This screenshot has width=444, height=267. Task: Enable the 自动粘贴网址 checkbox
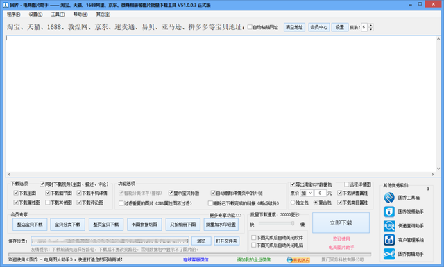(x=250, y=27)
